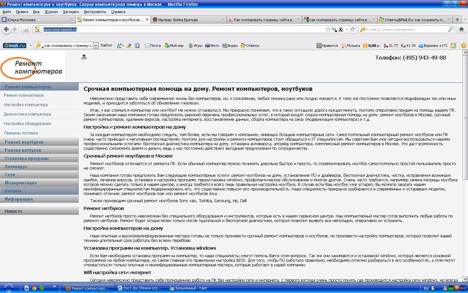Switch to the Иштвар: Война Братьев tab
The image size is (468, 293).
click(x=188, y=20)
